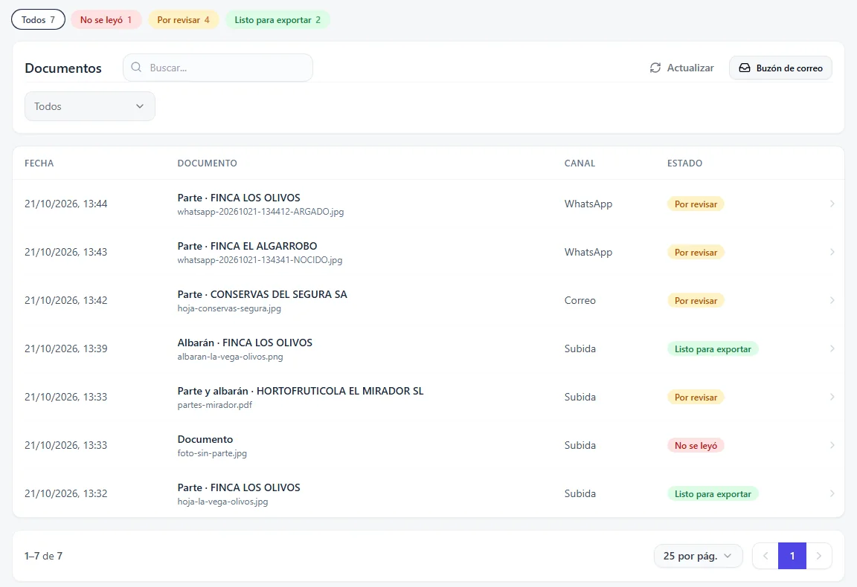Image resolution: width=857 pixels, height=587 pixels.
Task: Open row chevron for albaran-la-vega-olivos.png
Action: [832, 348]
